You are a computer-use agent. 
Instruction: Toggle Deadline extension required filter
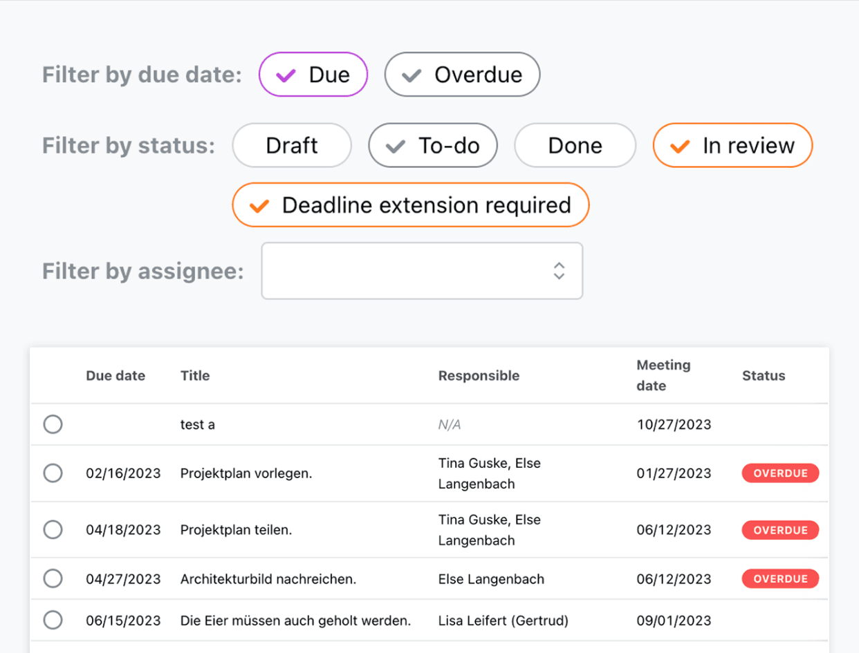click(411, 205)
